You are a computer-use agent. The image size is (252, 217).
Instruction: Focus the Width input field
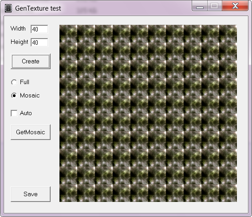pyautogui.click(x=39, y=29)
